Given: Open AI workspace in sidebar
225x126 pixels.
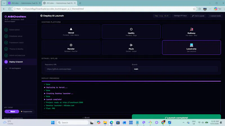Looking at the screenshot, I should pyautogui.click(x=19, y=68).
